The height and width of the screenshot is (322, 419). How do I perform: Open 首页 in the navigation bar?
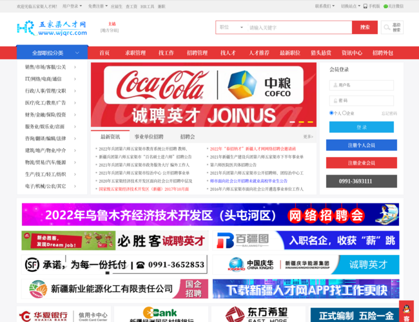[104, 53]
